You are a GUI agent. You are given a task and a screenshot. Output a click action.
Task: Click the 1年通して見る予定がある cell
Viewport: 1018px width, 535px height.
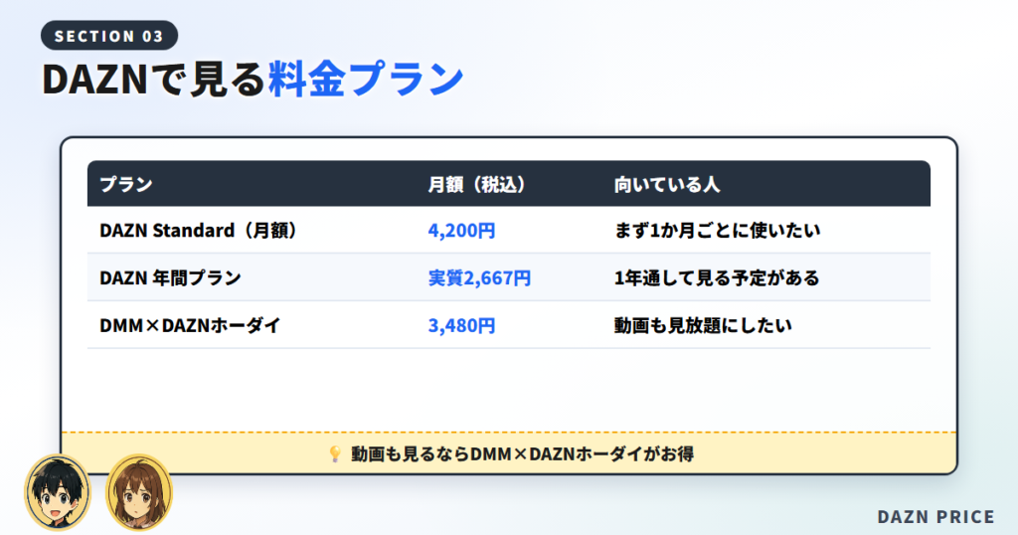717,277
